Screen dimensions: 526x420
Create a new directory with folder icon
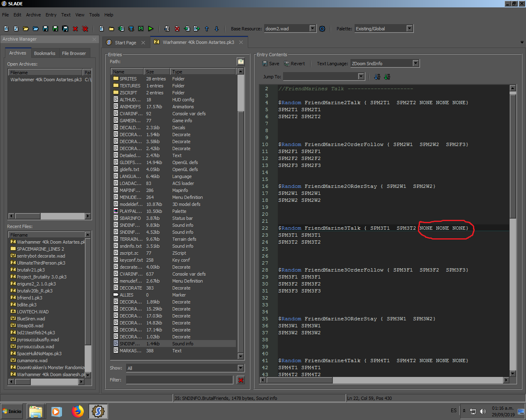click(111, 29)
